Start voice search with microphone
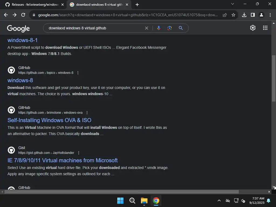Viewport: 276px width, 207px height. (x=158, y=28)
